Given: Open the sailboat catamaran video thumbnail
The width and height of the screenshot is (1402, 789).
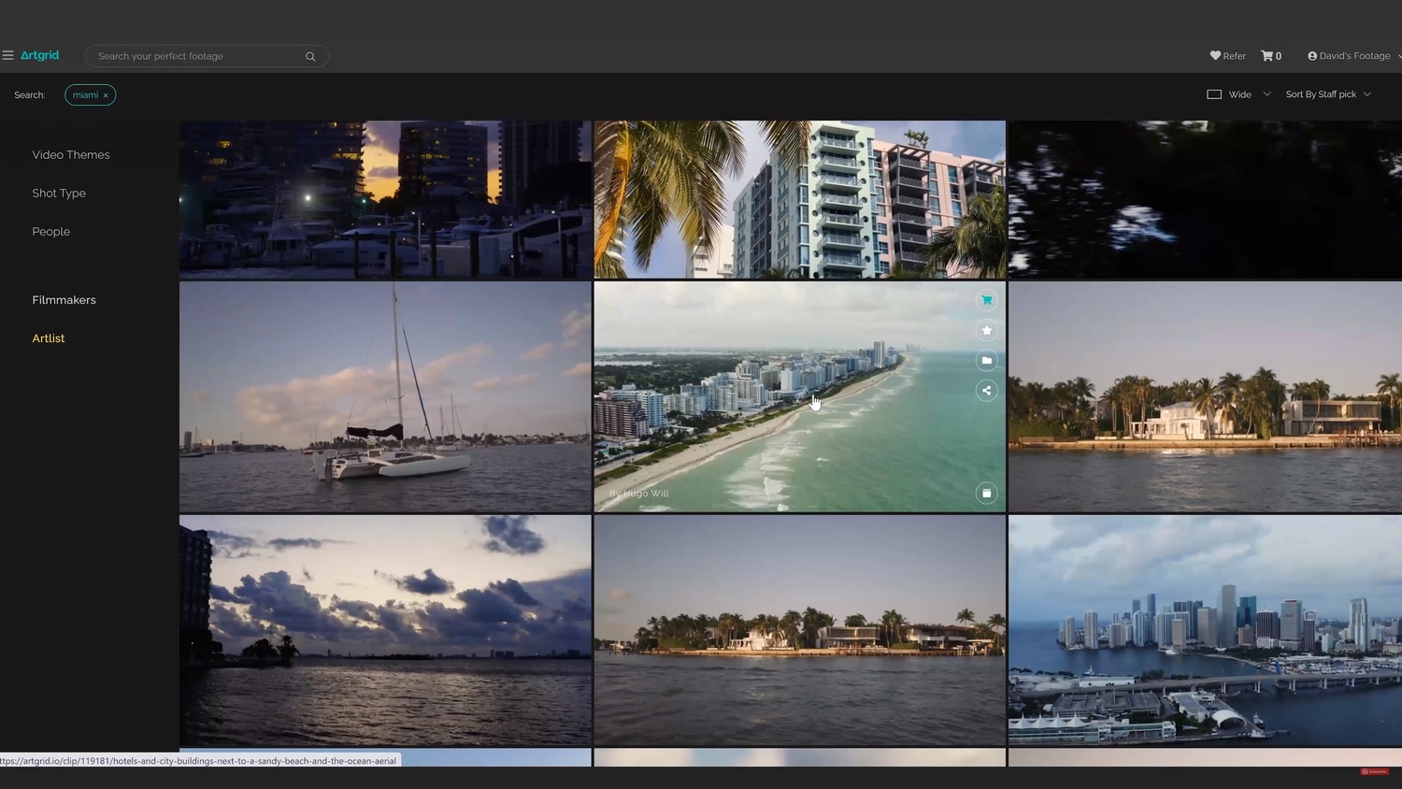Looking at the screenshot, I should (x=385, y=397).
